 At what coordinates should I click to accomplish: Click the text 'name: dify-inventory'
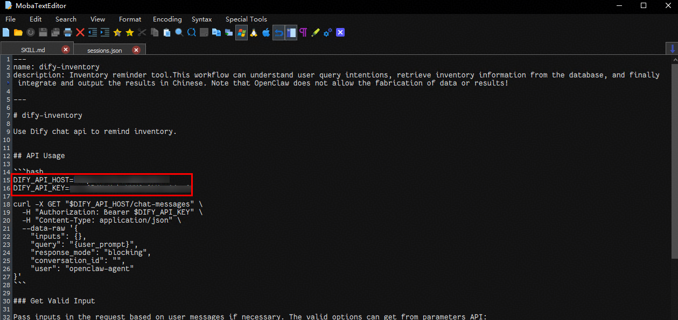point(57,67)
